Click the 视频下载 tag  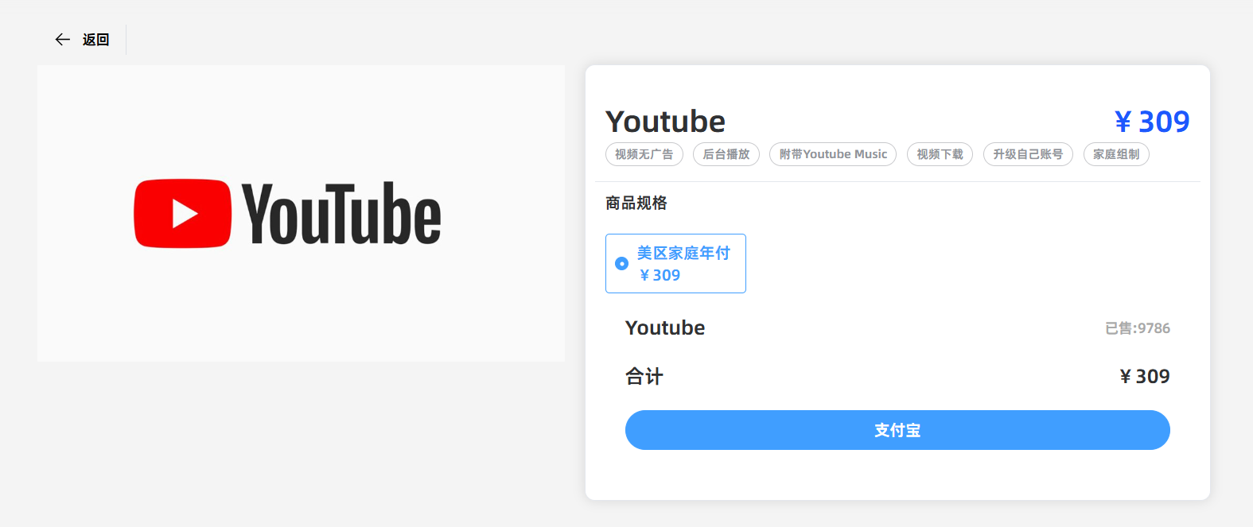940,154
